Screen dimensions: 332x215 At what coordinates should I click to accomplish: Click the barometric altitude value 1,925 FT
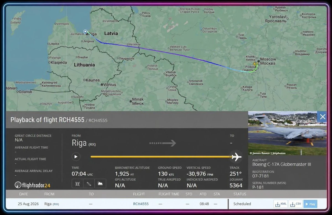(x=124, y=174)
